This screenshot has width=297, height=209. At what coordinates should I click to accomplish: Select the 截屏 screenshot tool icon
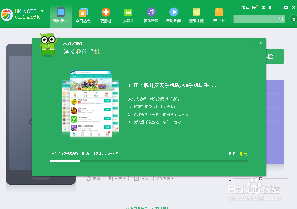[110, 178]
